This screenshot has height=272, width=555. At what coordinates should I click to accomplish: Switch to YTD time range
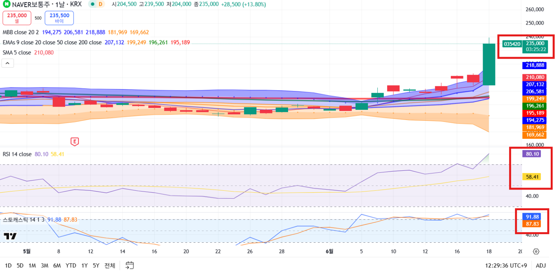[71, 266]
